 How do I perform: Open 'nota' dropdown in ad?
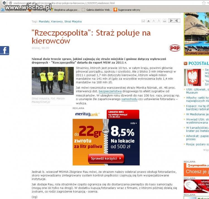[133, 123]
